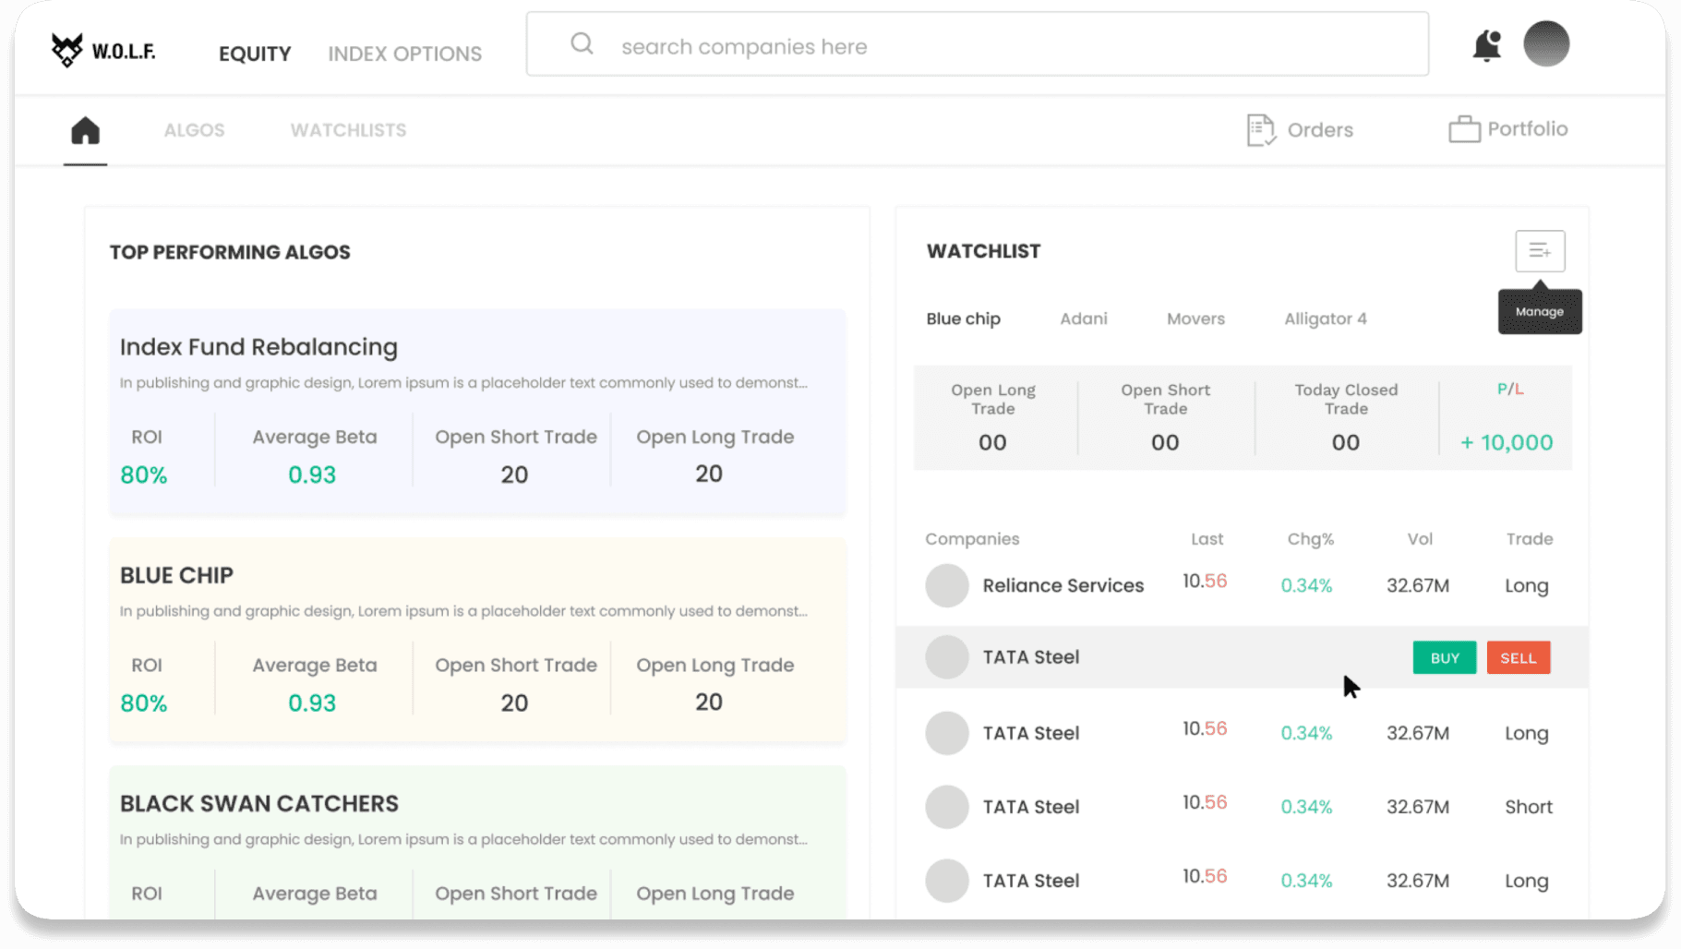Click the avatar in the highlighted TATA Steel row
The height and width of the screenshot is (949, 1681).
pyautogui.click(x=947, y=657)
